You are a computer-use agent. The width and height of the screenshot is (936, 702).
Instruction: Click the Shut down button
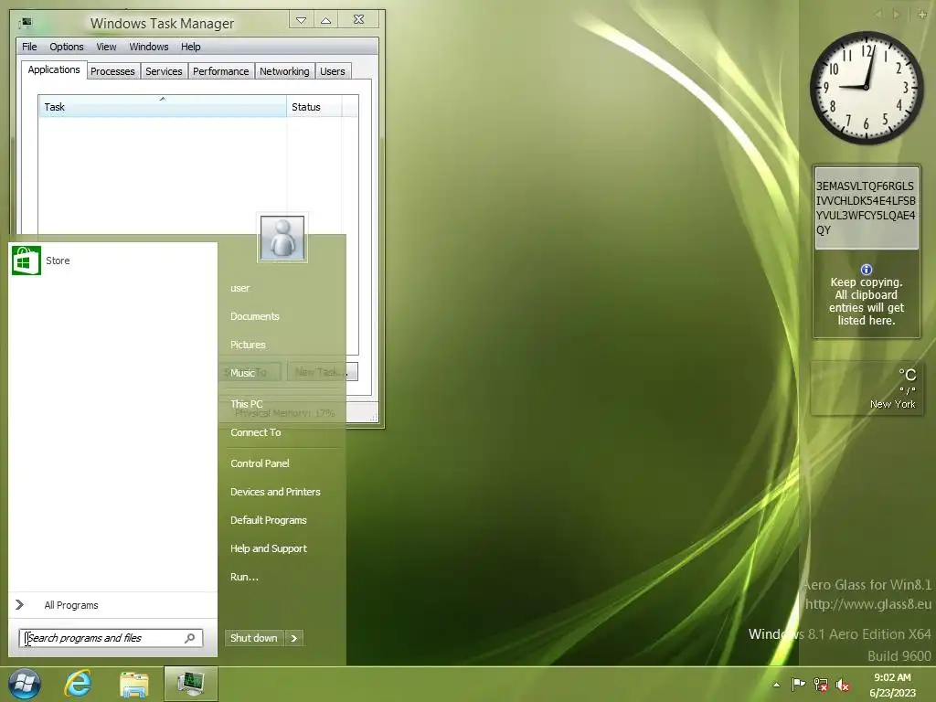[254, 638]
